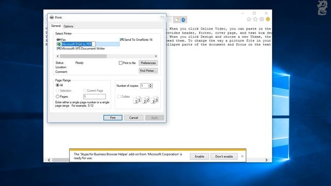The height and width of the screenshot is (186, 331).
Task: Click the Cancel button
Action: click(x=133, y=118)
